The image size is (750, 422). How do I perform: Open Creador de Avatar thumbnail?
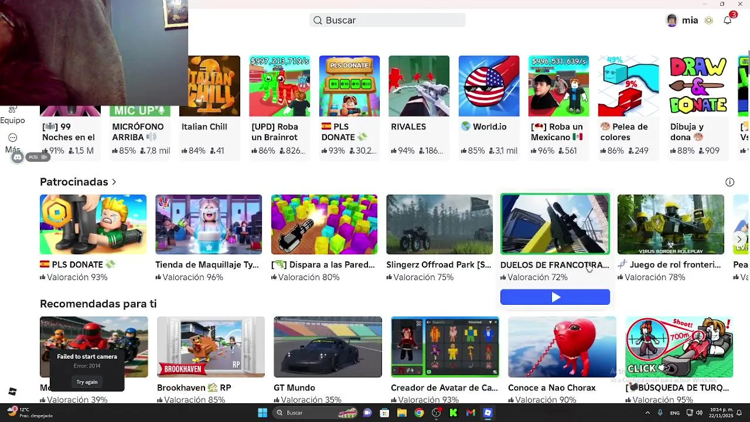[445, 347]
